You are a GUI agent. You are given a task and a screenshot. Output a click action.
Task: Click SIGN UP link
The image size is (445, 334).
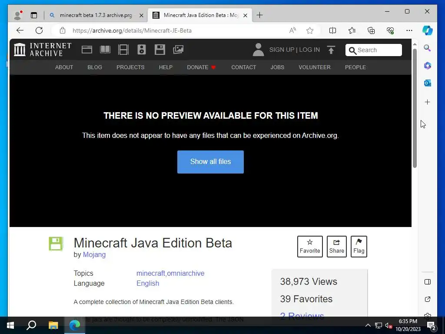[282, 50]
